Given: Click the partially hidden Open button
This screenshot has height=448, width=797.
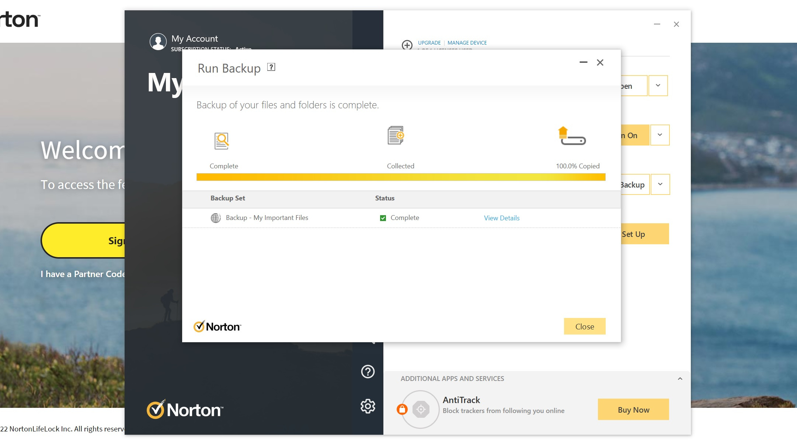Looking at the screenshot, I should (634, 85).
